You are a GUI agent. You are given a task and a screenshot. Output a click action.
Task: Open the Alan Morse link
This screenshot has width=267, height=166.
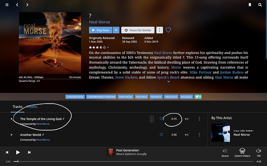pyautogui.click(x=224, y=77)
